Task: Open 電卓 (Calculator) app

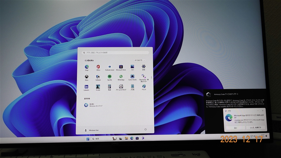Action: [x=109, y=88]
